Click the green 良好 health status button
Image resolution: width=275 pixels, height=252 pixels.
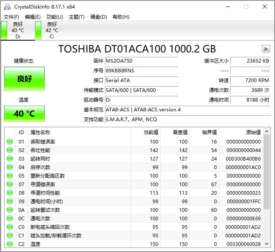[x=24, y=79]
